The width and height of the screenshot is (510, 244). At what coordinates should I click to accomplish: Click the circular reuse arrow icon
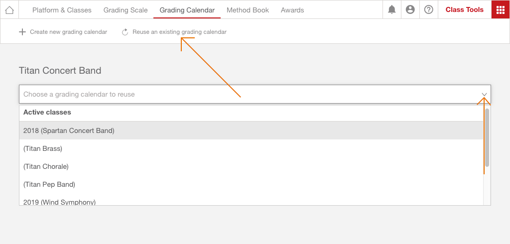[x=125, y=32]
